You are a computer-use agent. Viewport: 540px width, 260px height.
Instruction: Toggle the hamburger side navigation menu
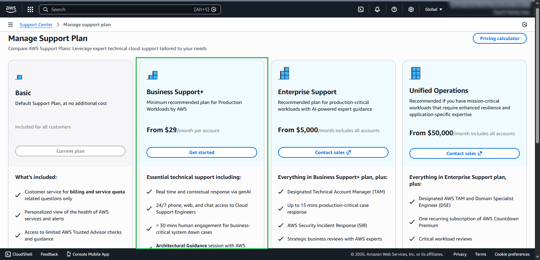pos(10,25)
